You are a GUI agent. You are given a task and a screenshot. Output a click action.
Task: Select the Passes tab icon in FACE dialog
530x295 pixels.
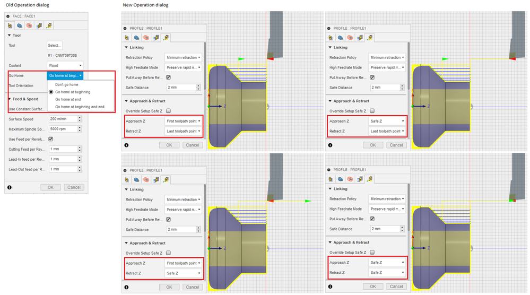39,25
